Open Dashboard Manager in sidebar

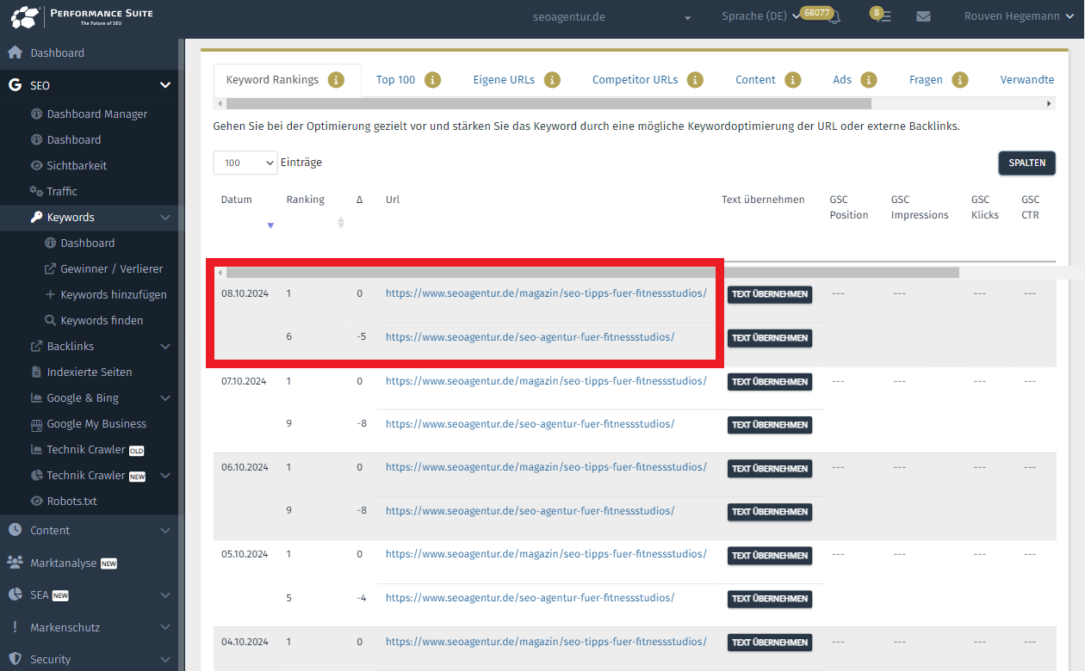(96, 114)
